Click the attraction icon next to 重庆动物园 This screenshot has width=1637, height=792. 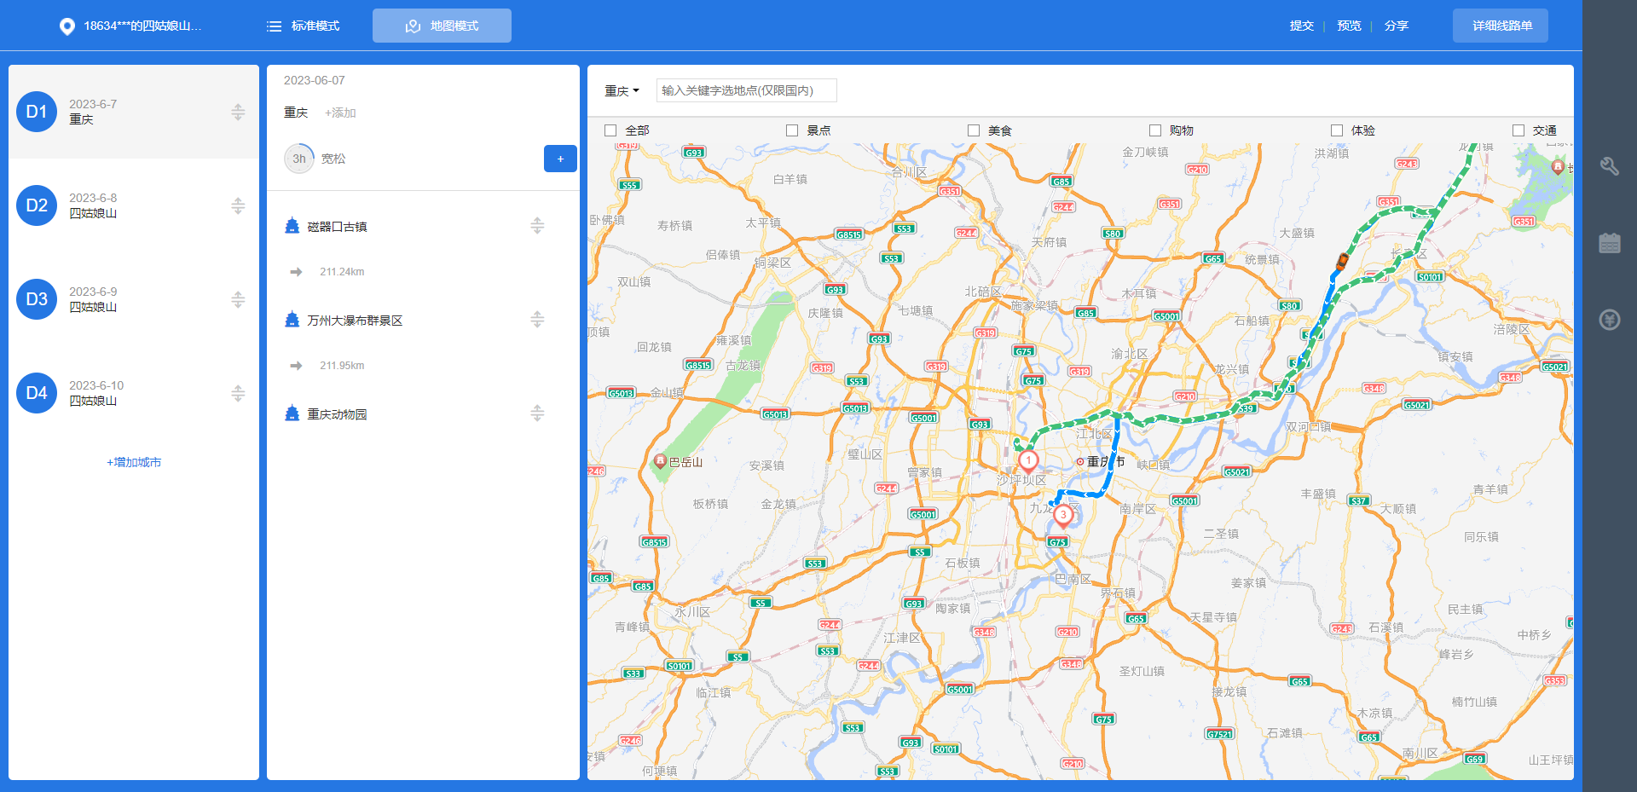point(292,413)
